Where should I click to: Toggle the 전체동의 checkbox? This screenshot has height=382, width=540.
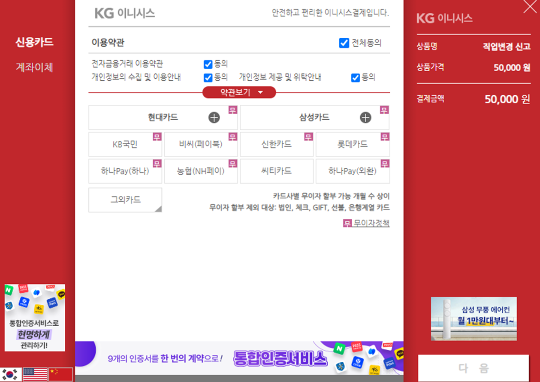click(344, 43)
